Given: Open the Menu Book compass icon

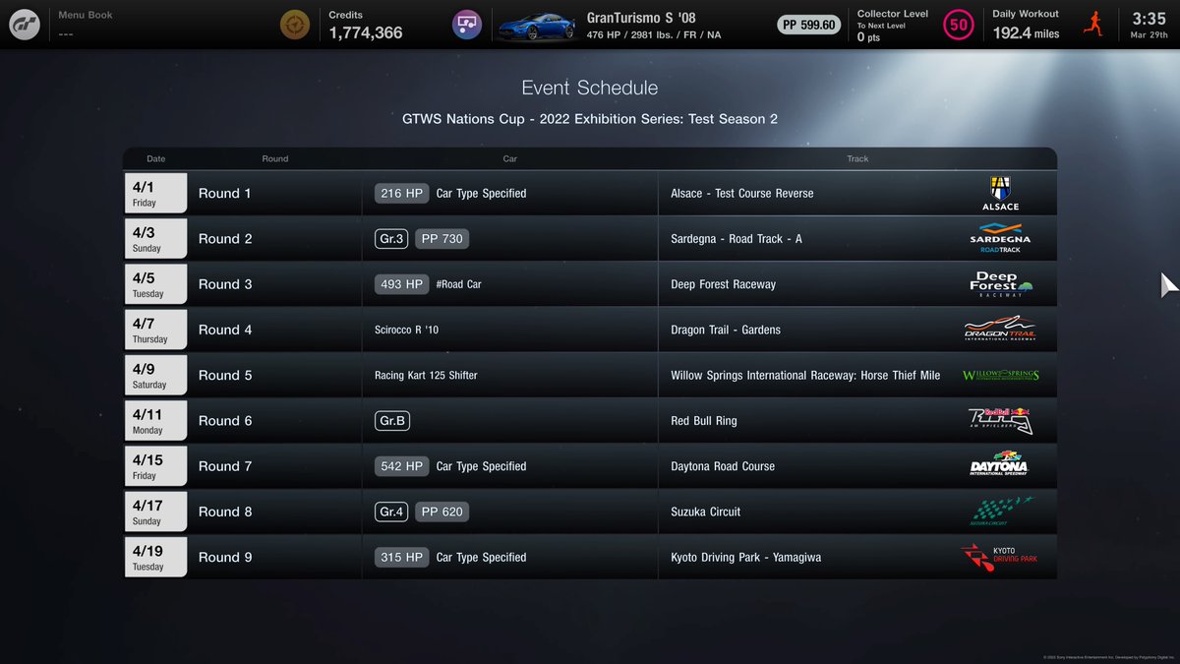Looking at the screenshot, I should (293, 25).
